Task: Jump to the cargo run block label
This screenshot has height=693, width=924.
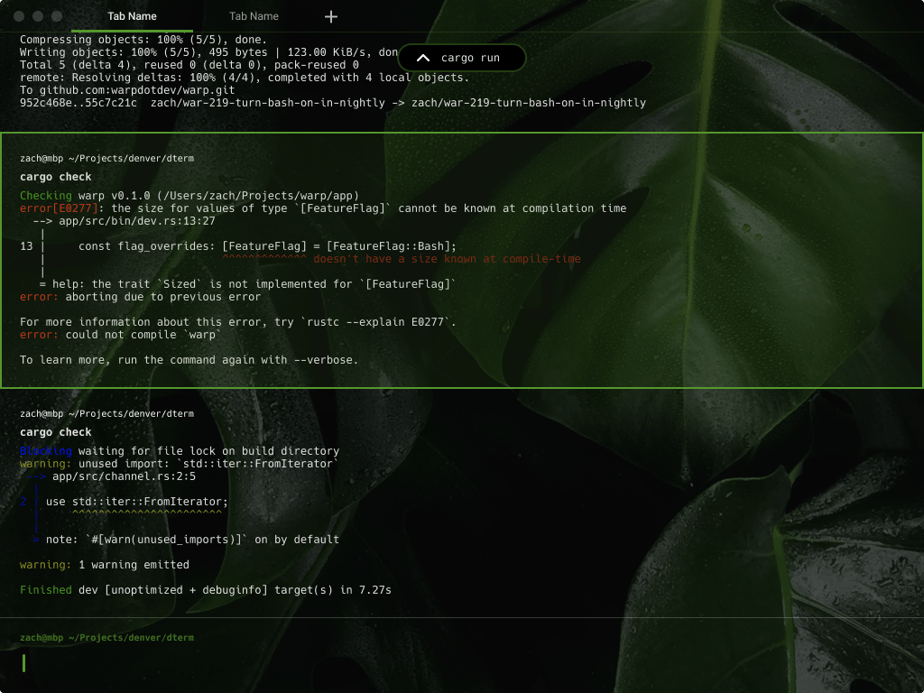Action: pyautogui.click(x=470, y=58)
